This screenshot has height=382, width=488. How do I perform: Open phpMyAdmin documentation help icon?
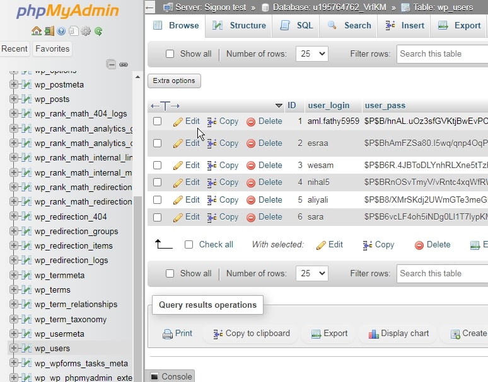tap(61, 31)
